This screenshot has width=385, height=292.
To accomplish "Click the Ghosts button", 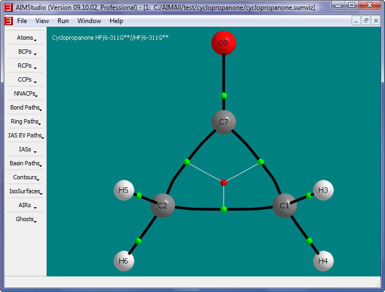I will [x=25, y=220].
